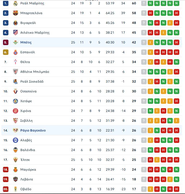The width and height of the screenshot is (185, 194).
Task: Click the Ρεάλ Μαδρίτης club crest
Action: point(16,3)
